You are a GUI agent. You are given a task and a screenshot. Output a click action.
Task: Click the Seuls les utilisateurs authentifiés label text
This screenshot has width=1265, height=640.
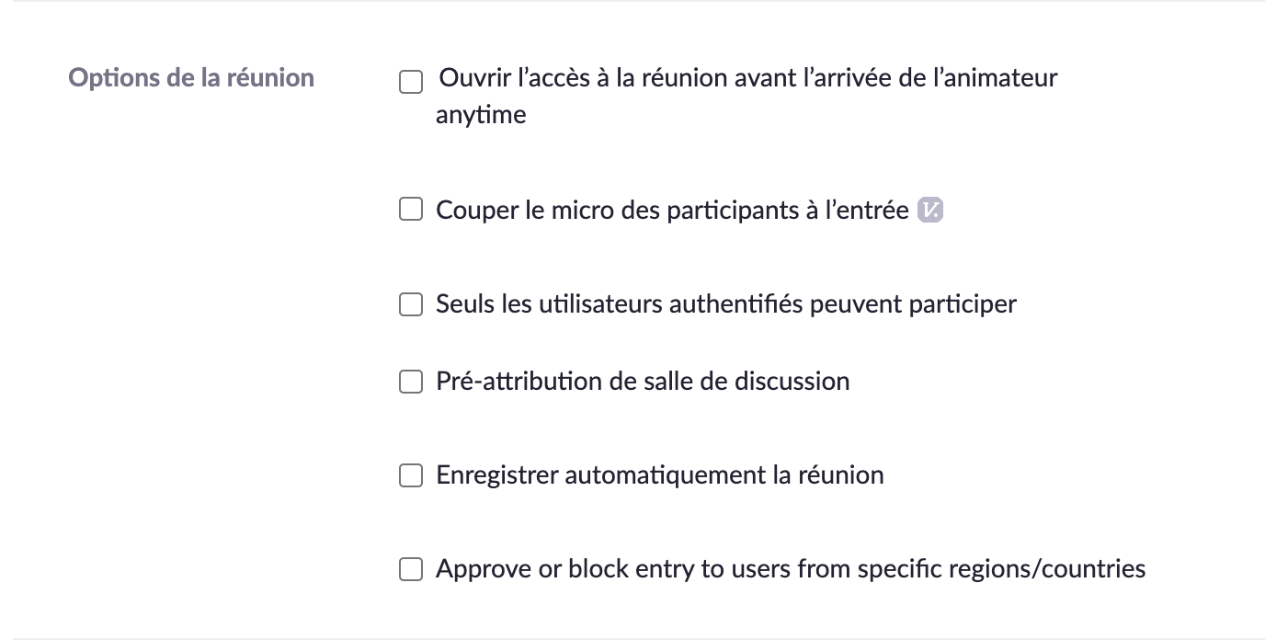click(725, 303)
